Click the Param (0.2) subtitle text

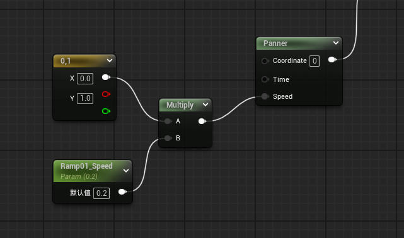click(x=79, y=176)
